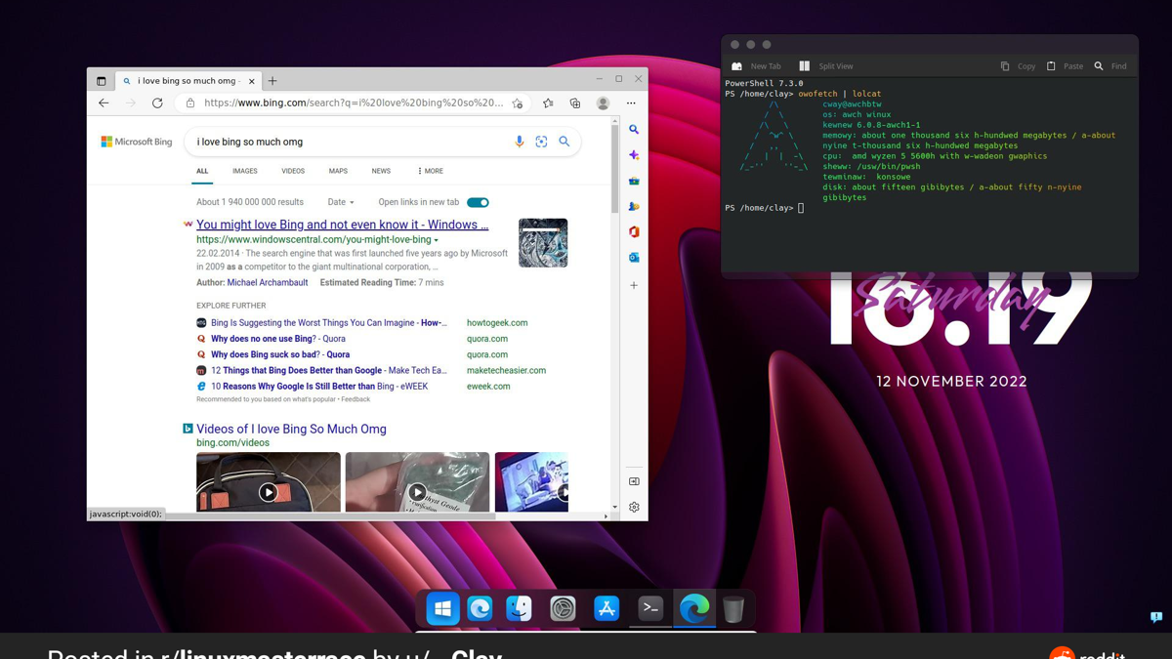The width and height of the screenshot is (1172, 659).
Task: Open 'Videos of I love Bing So Much Omg'
Action: (x=291, y=429)
